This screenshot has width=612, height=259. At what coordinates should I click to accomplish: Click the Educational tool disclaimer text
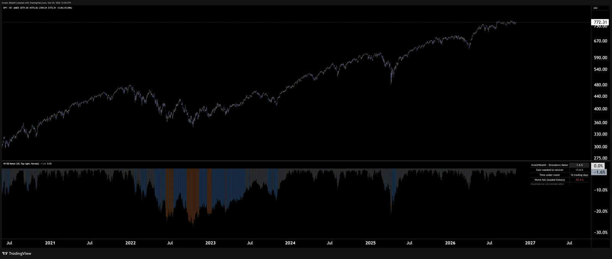(547, 184)
